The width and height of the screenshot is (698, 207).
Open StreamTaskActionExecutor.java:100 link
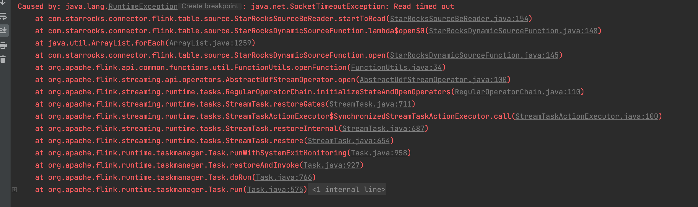coord(587,116)
